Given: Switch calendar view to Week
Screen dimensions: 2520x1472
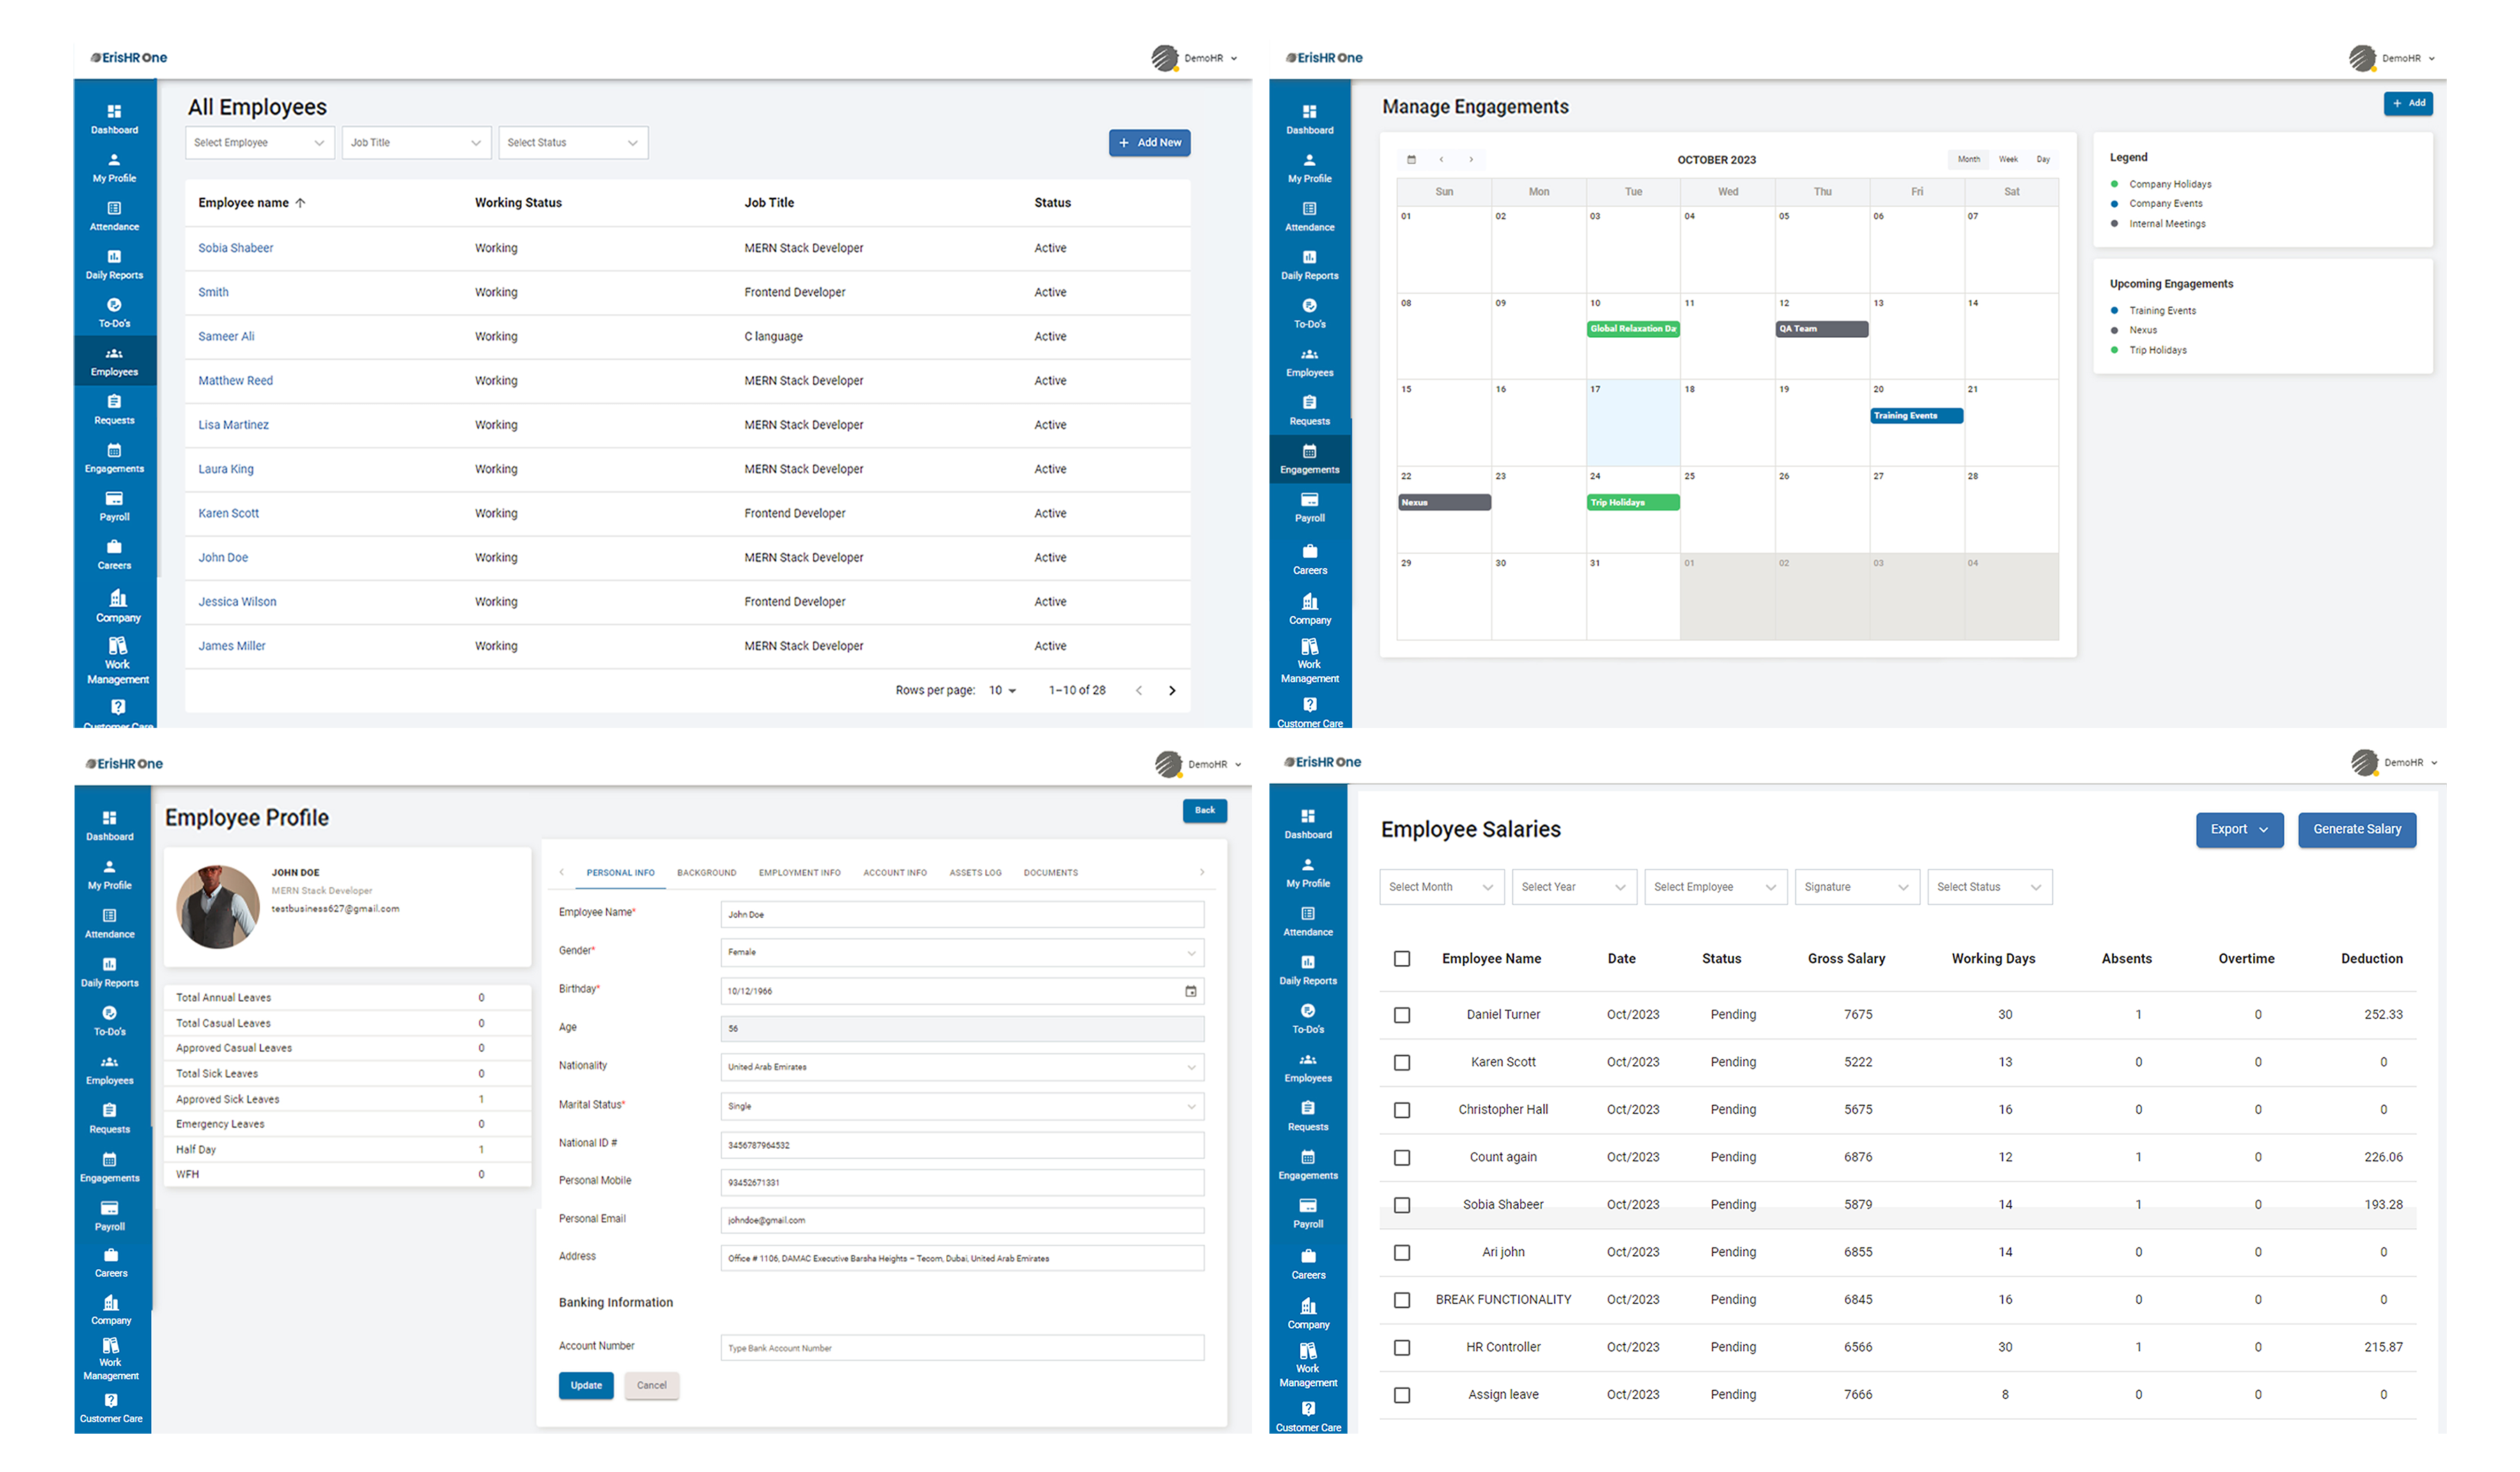Looking at the screenshot, I should [x=2007, y=158].
